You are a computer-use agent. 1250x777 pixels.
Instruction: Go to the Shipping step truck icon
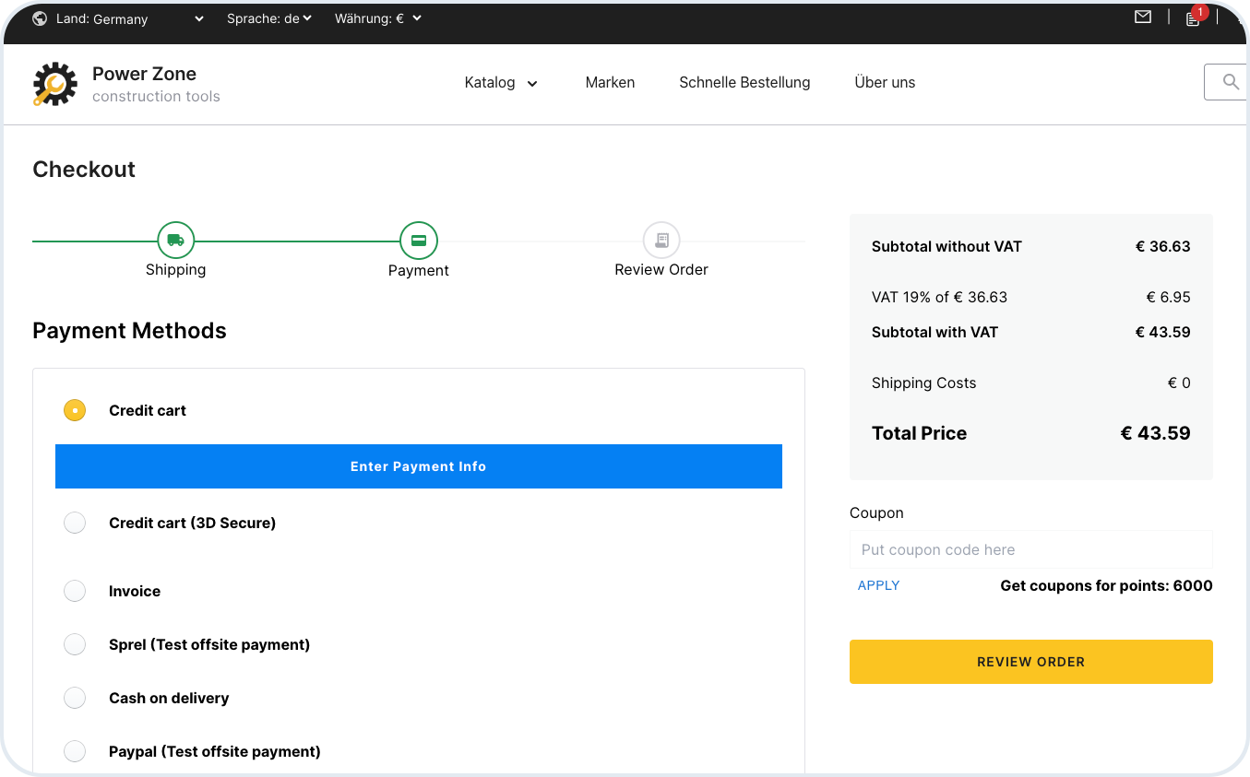(175, 241)
